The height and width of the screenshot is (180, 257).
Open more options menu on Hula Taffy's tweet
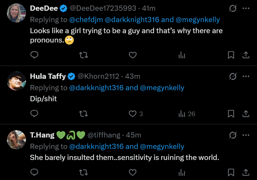pos(246,76)
